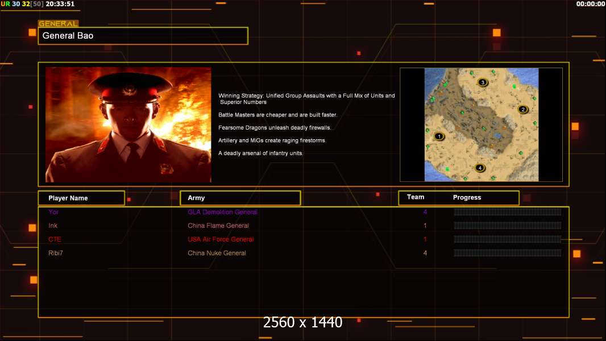Click the Battle Masters description line
Screen dimensions: 606x341
pos(277,115)
